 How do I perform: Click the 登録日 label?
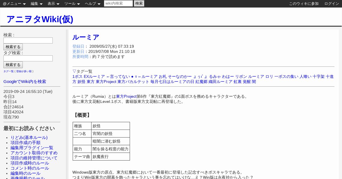78,46
